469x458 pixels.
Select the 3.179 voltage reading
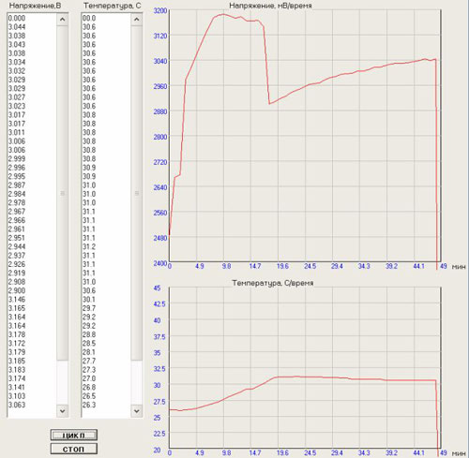17,352
